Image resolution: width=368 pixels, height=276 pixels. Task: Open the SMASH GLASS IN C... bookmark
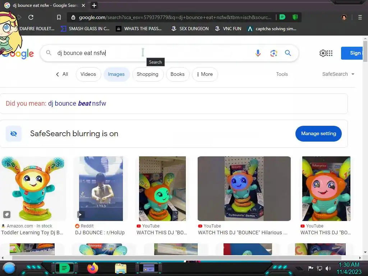85,29
